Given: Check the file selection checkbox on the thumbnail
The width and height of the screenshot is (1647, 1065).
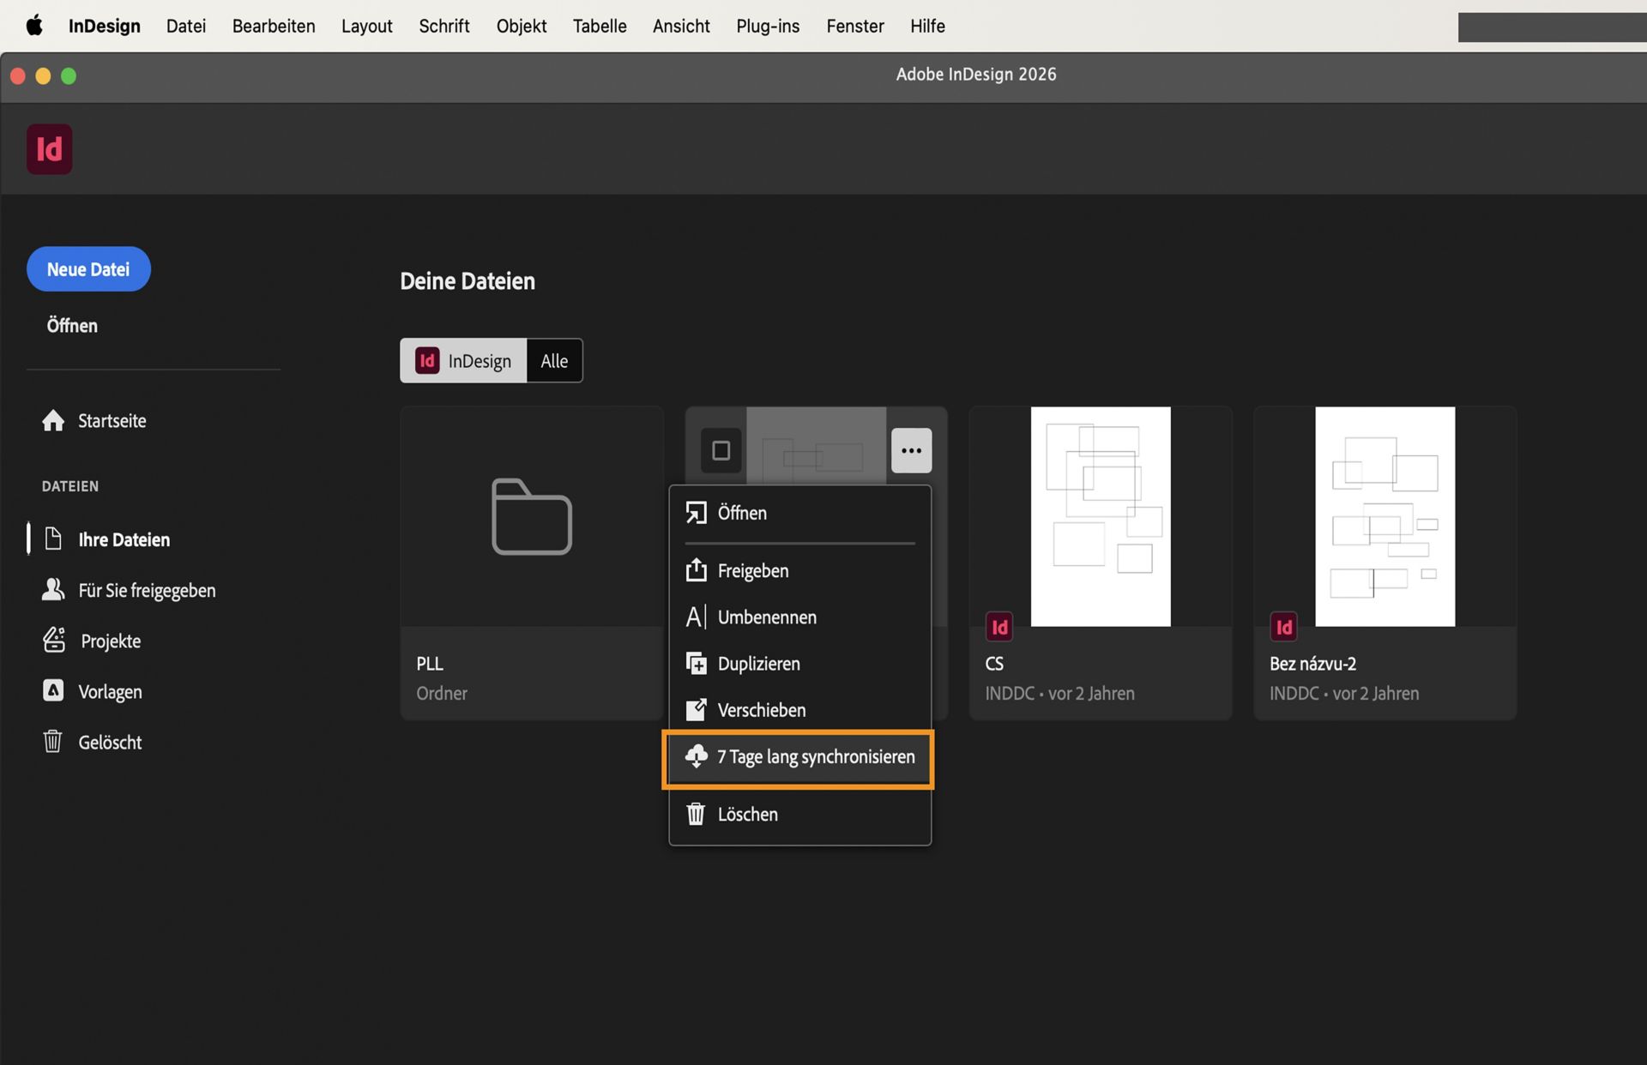Looking at the screenshot, I should [x=721, y=449].
